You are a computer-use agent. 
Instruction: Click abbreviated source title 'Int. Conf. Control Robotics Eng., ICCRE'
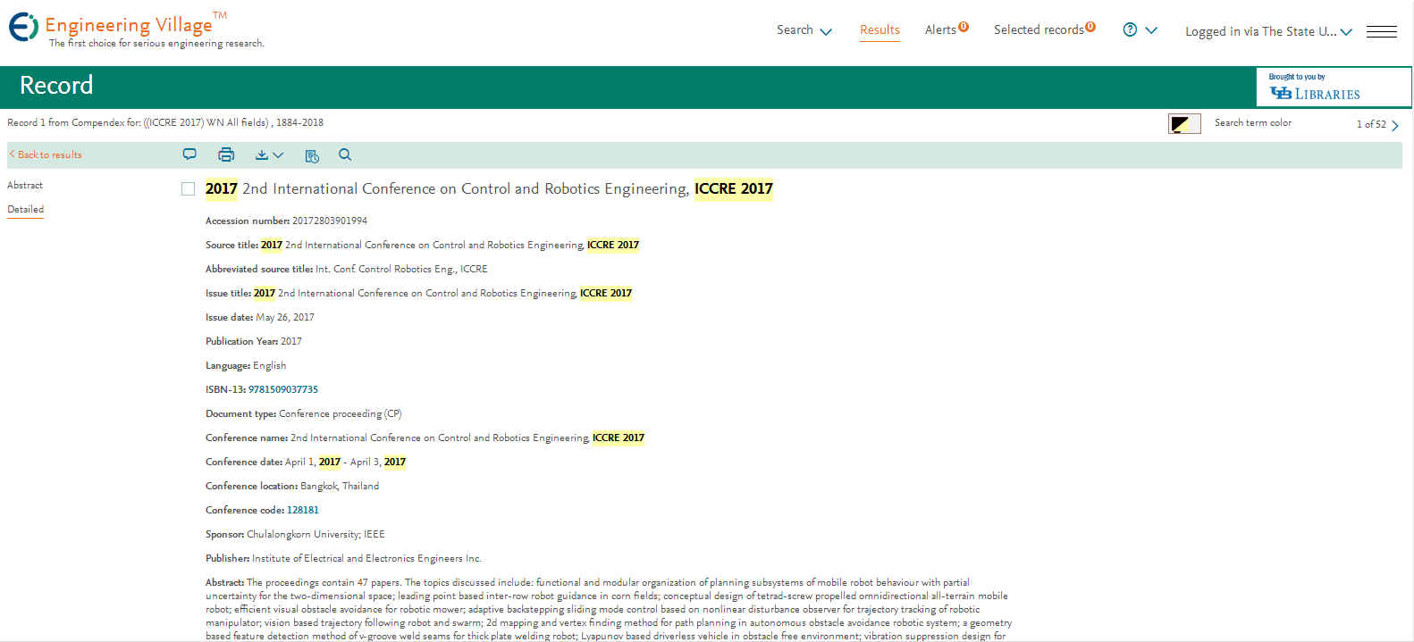click(x=401, y=269)
